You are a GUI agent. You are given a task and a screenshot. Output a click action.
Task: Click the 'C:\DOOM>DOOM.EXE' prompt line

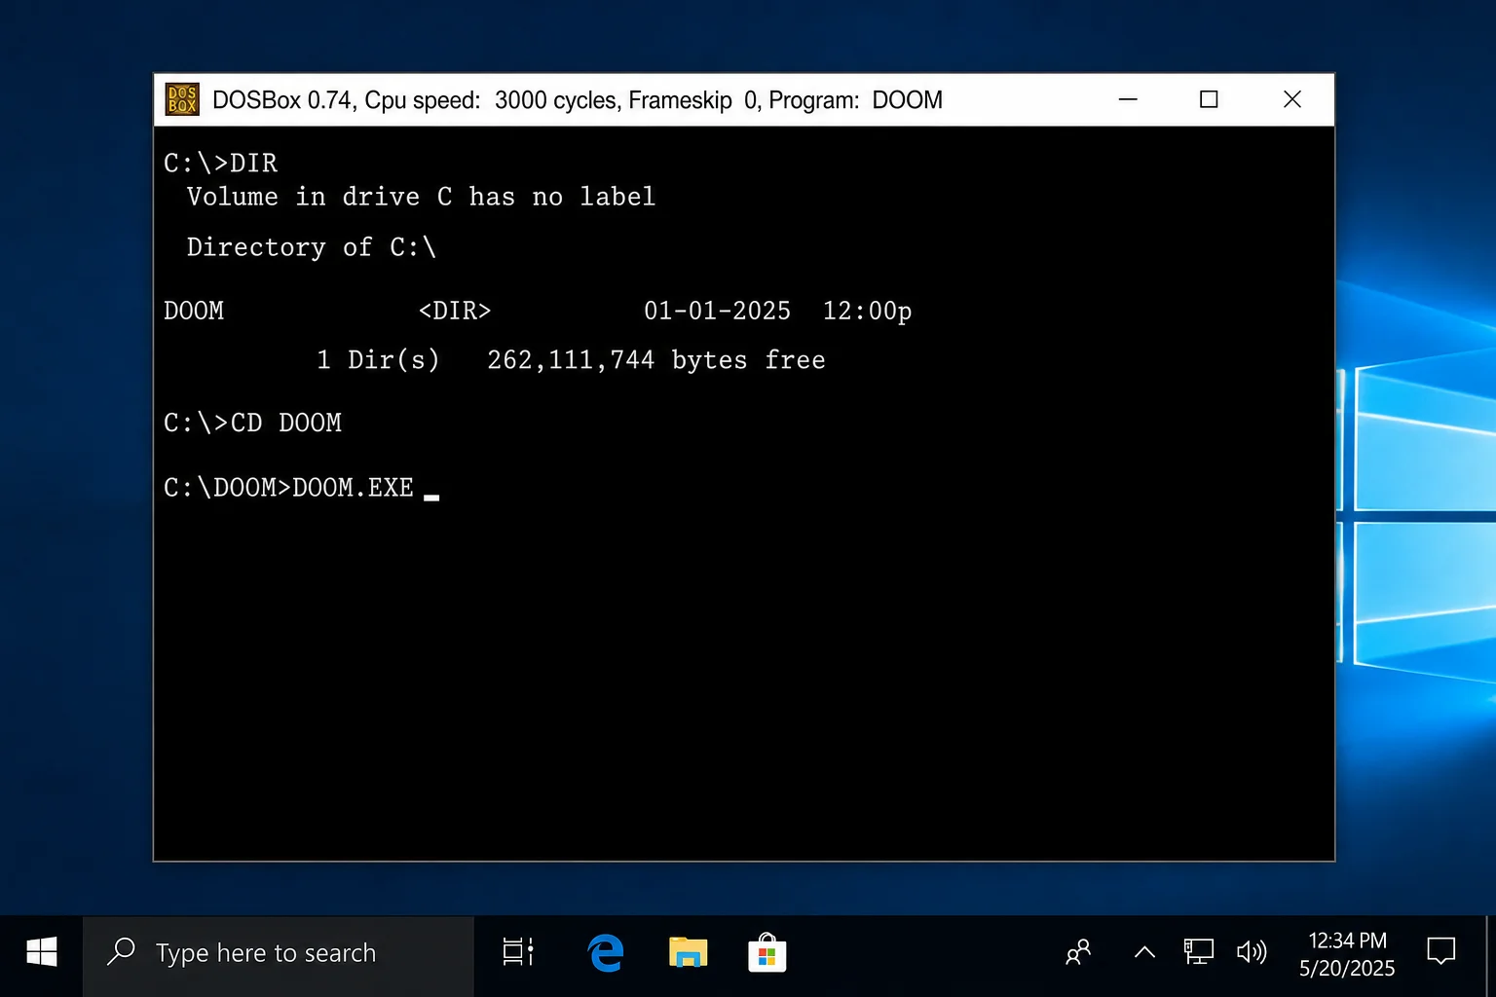pyautogui.click(x=289, y=487)
